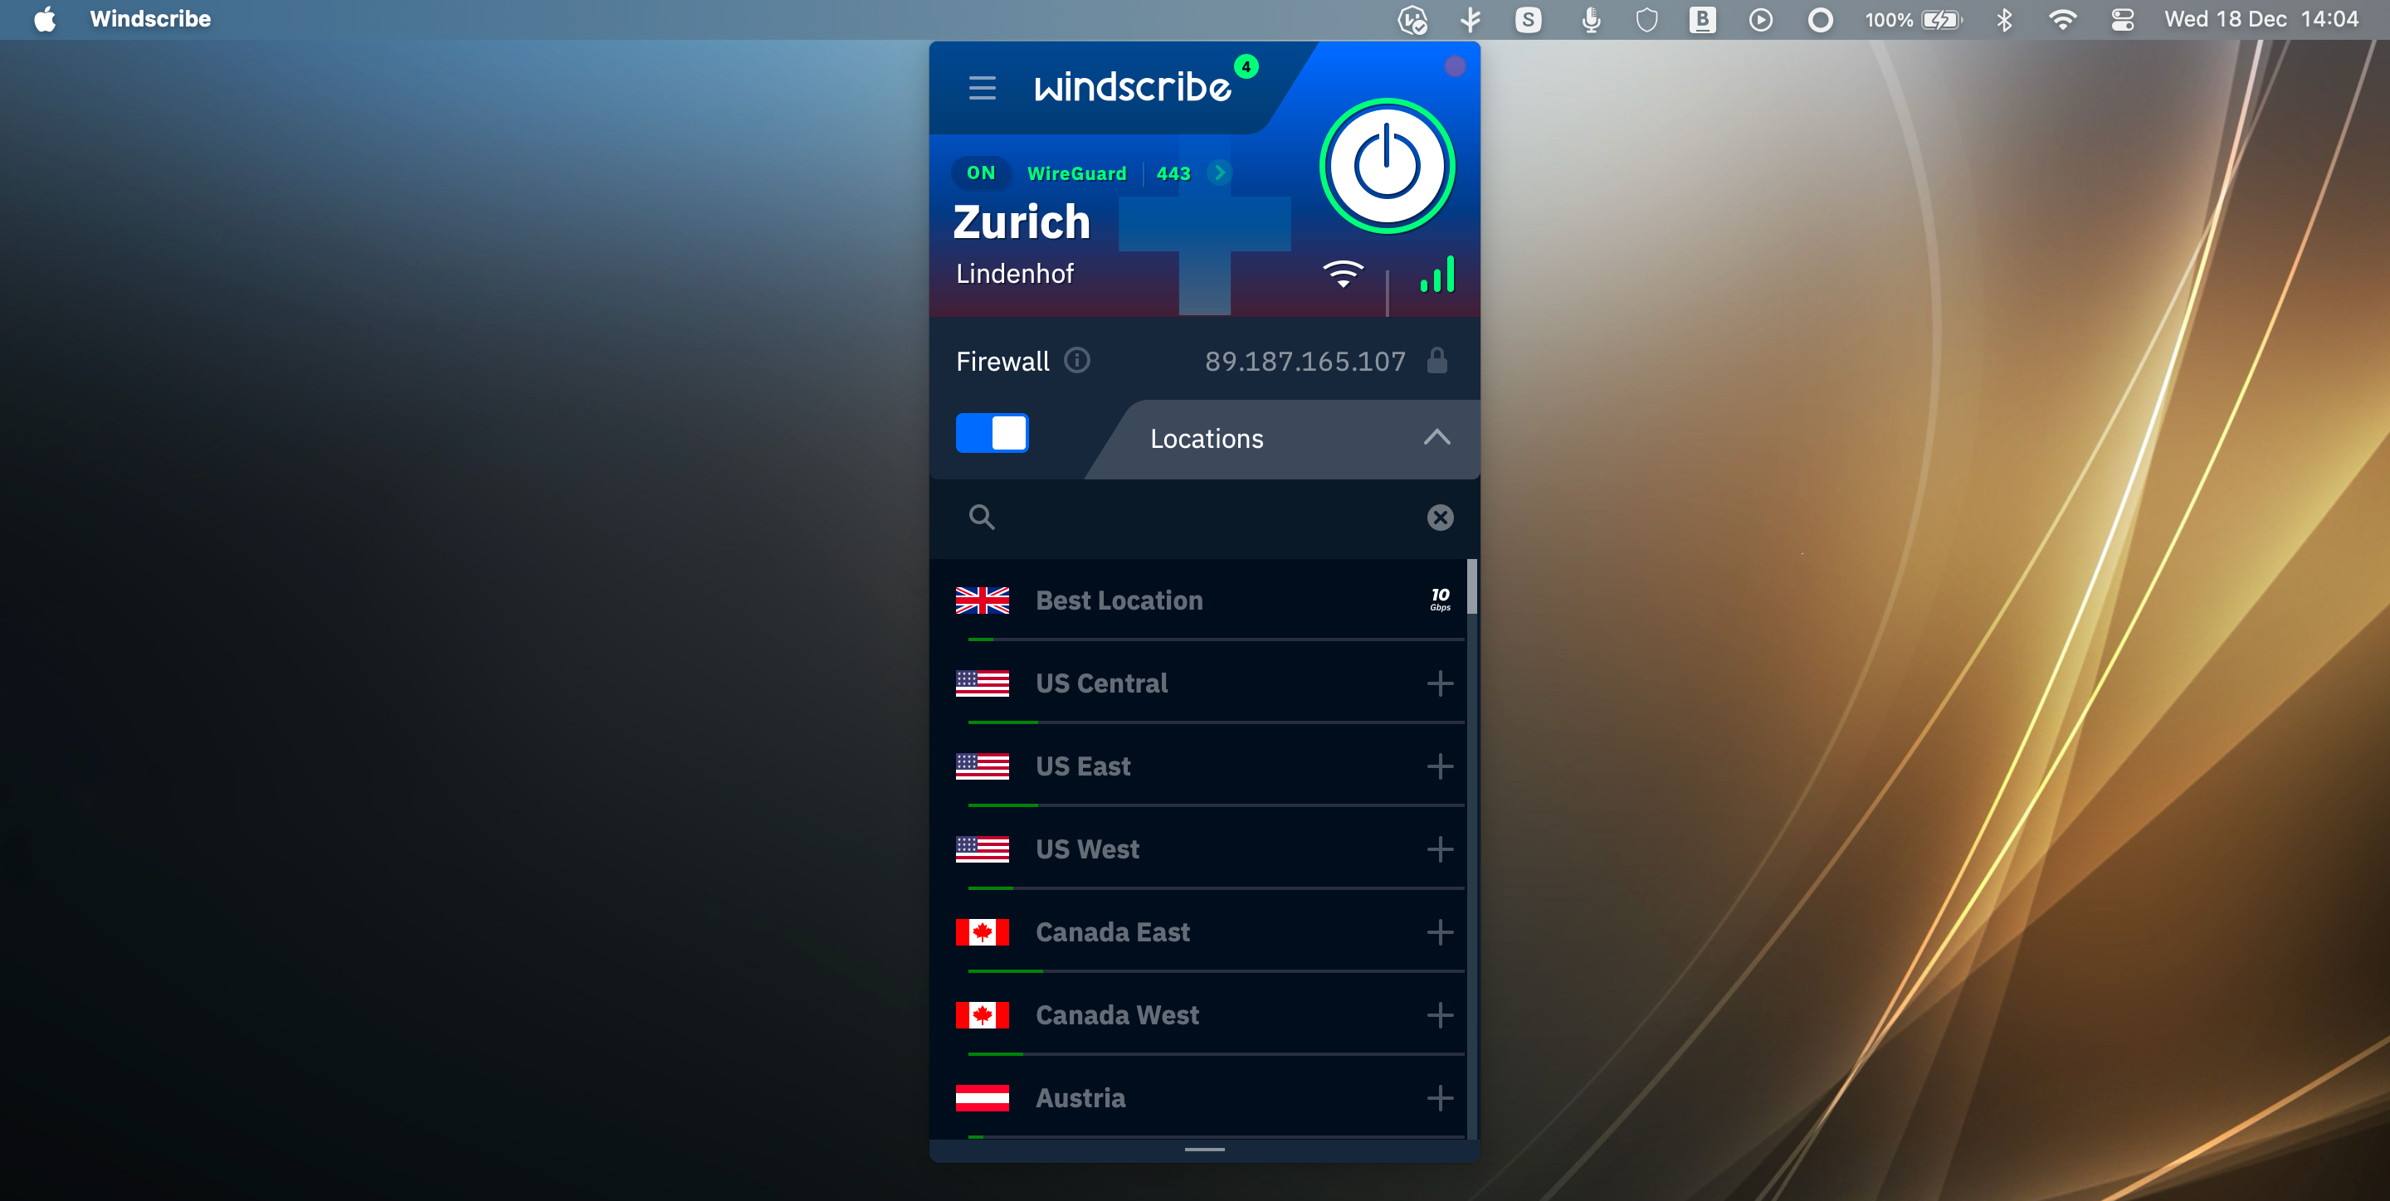
Task: Expand the US Central location entry
Action: pyautogui.click(x=1437, y=682)
